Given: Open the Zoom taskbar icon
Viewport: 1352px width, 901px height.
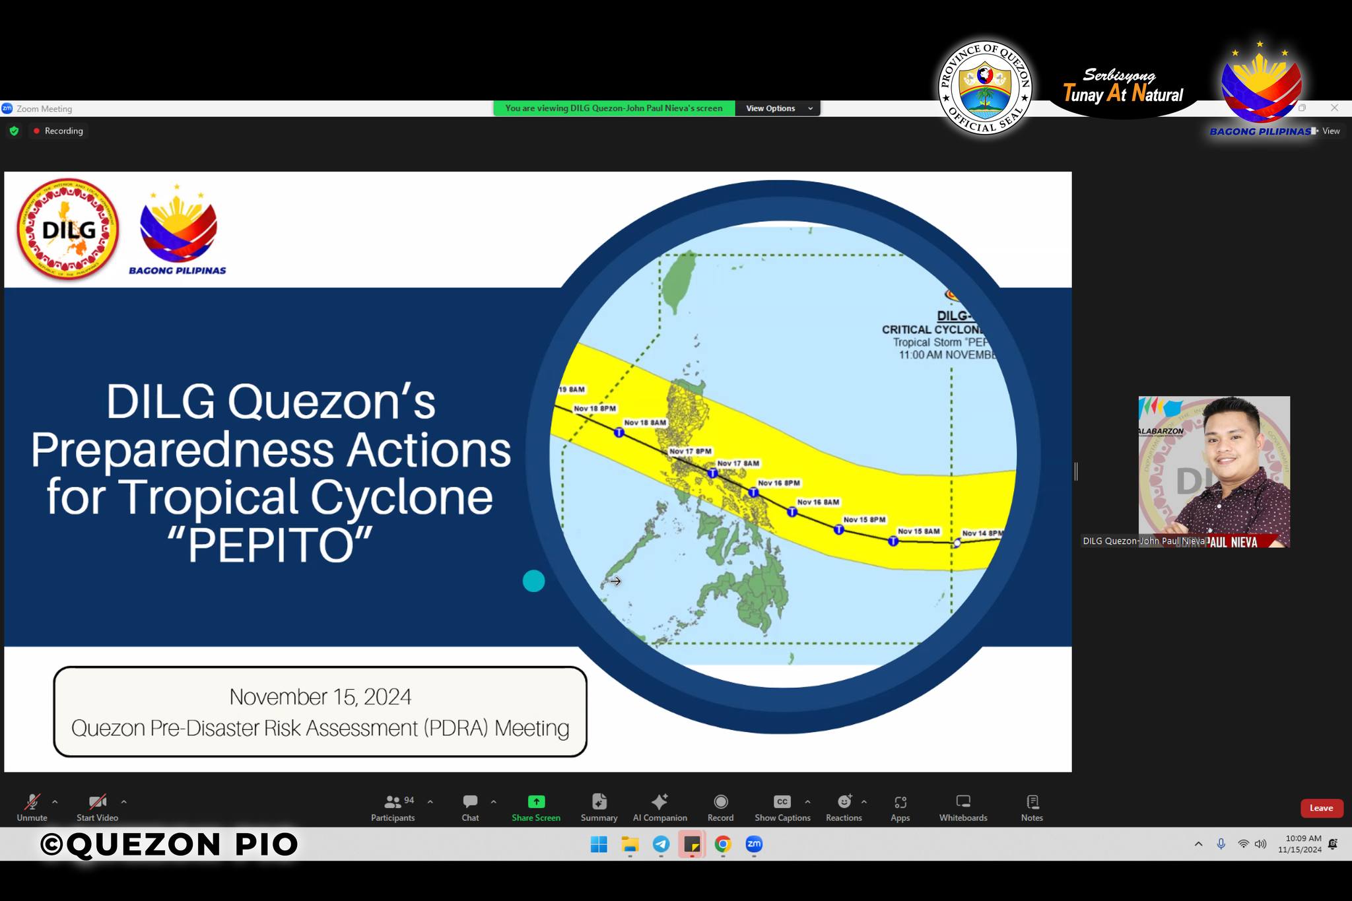Looking at the screenshot, I should coord(754,844).
